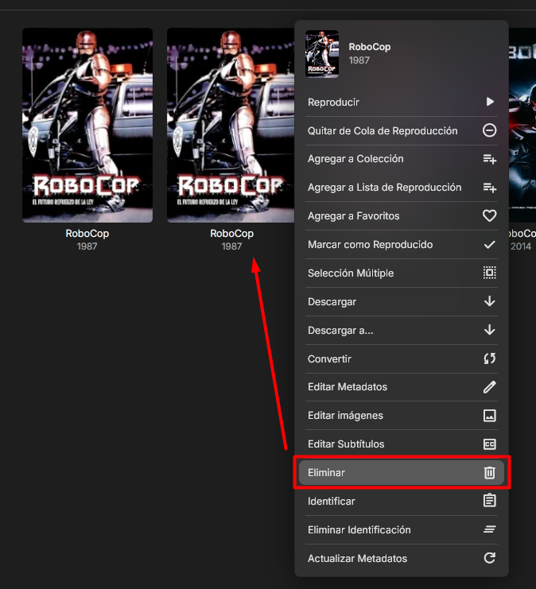Click the down-arrow icon beside Descargar a...
The height and width of the screenshot is (589, 536).
pos(489,330)
